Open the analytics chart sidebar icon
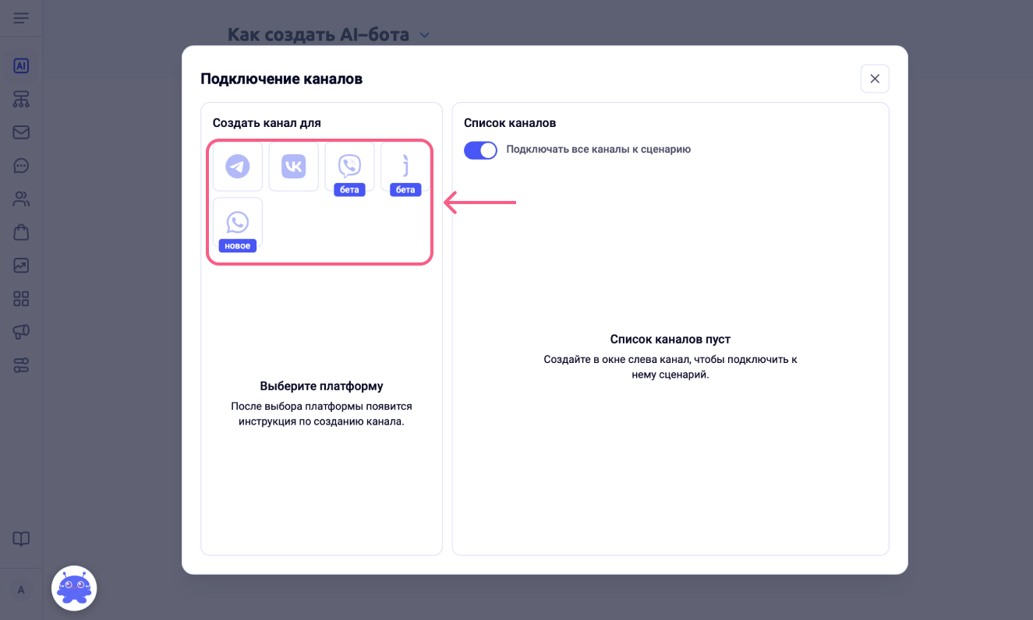 (21, 266)
